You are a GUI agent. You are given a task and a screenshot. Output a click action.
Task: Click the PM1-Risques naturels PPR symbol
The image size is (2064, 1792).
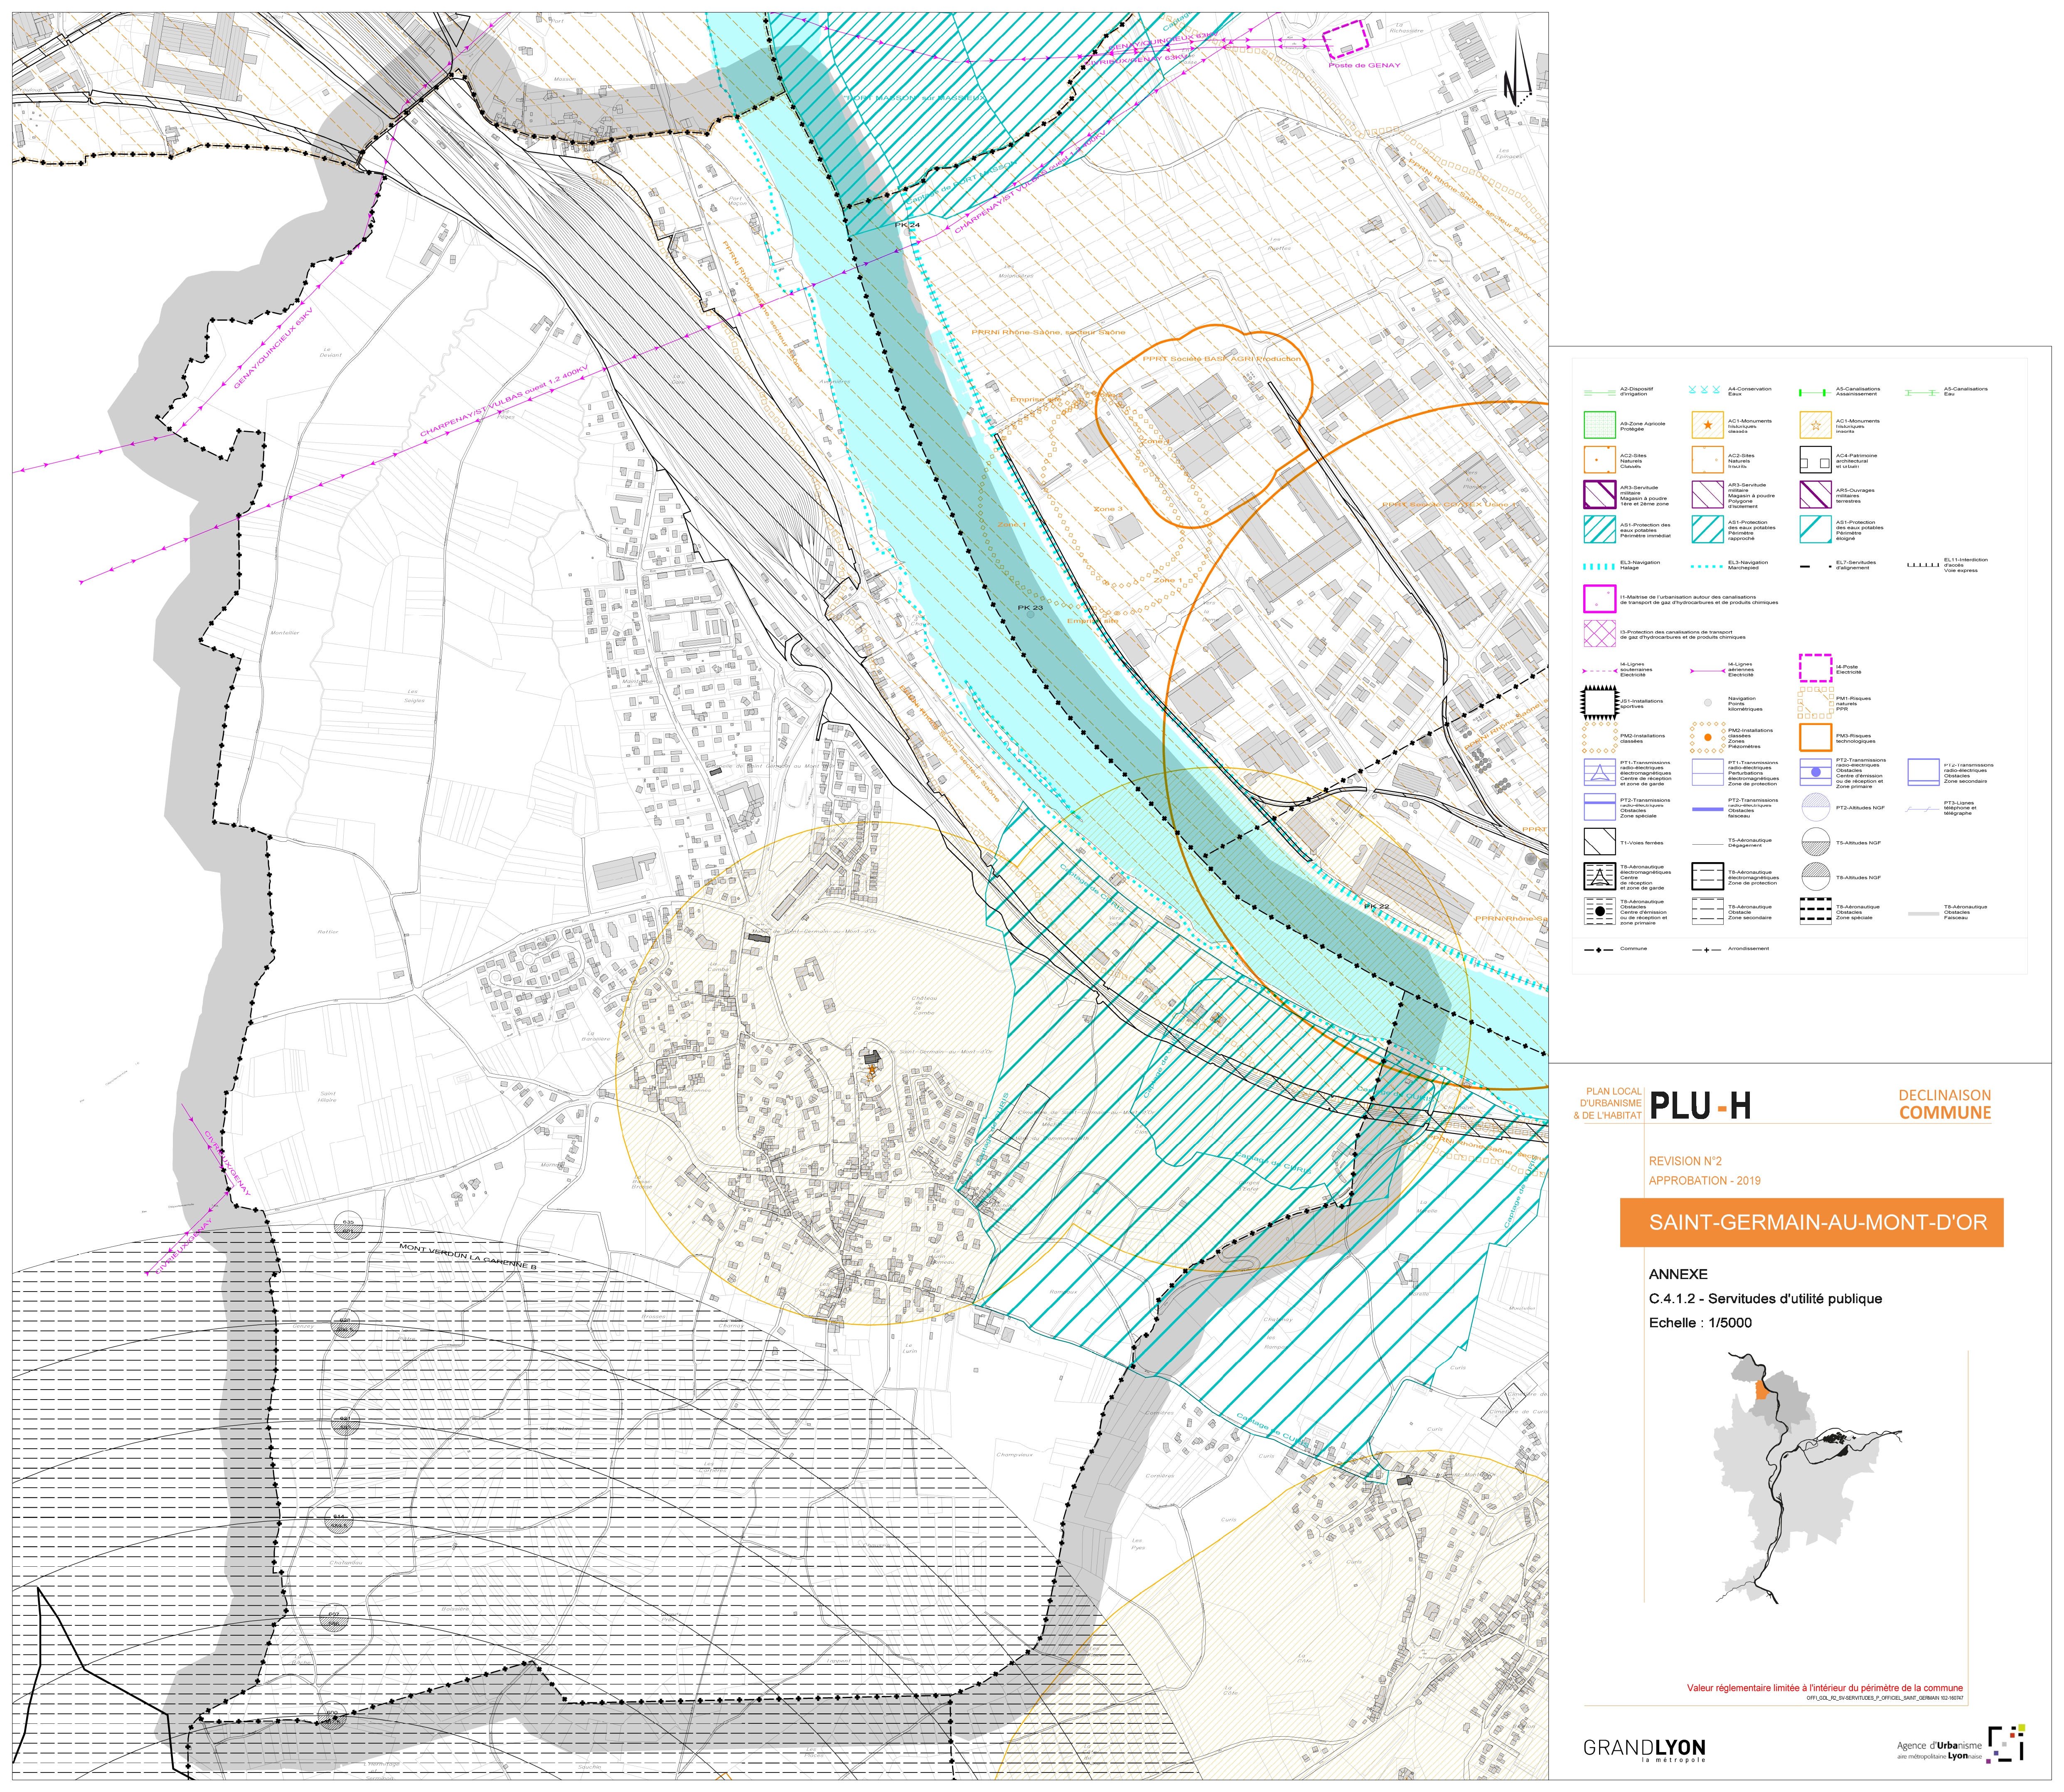(x=1815, y=703)
